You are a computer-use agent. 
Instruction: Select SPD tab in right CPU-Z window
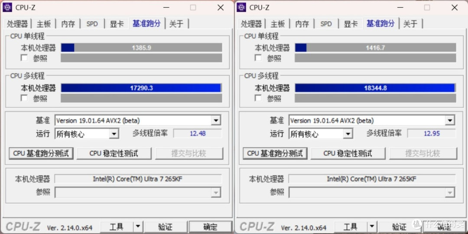pos(326,24)
